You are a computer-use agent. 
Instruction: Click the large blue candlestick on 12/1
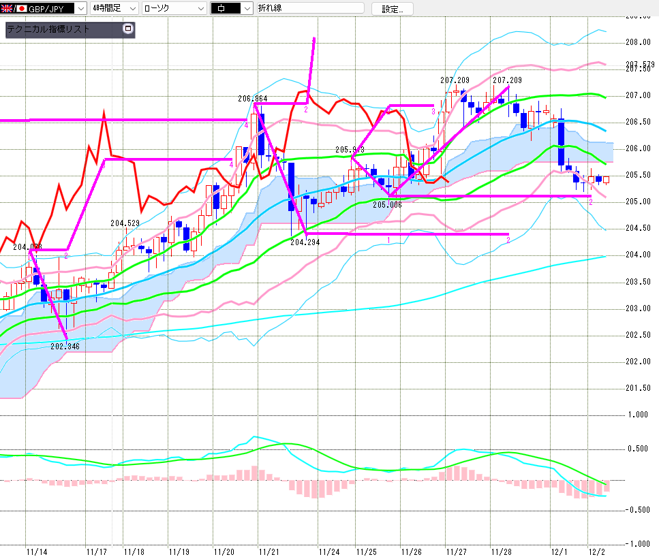(x=561, y=142)
